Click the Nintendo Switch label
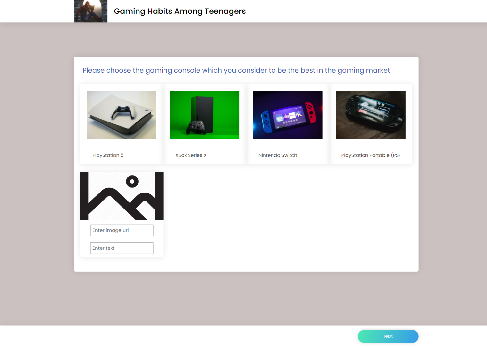This screenshot has width=487, height=347. click(x=278, y=155)
